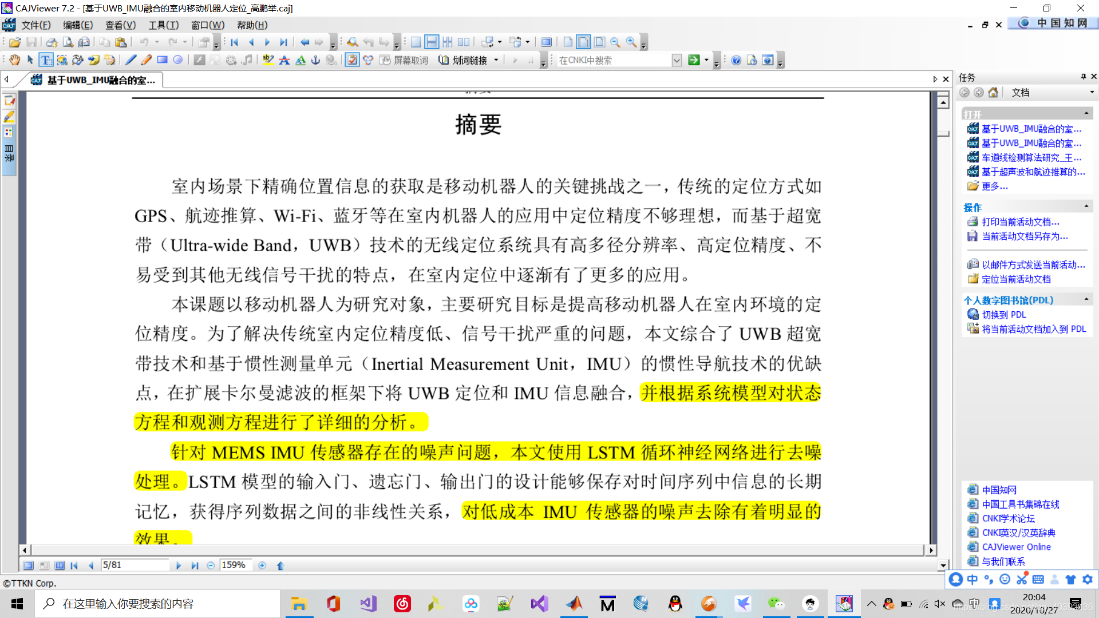Pick the pencil annotation tool
The height and width of the screenshot is (618, 1099).
click(147, 60)
